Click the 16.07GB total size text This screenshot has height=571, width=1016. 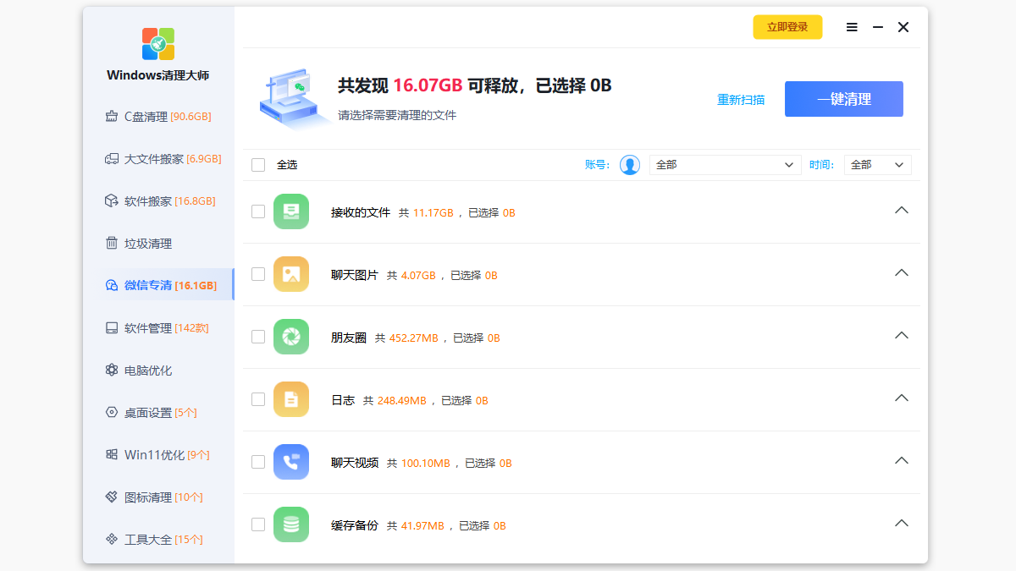click(428, 85)
